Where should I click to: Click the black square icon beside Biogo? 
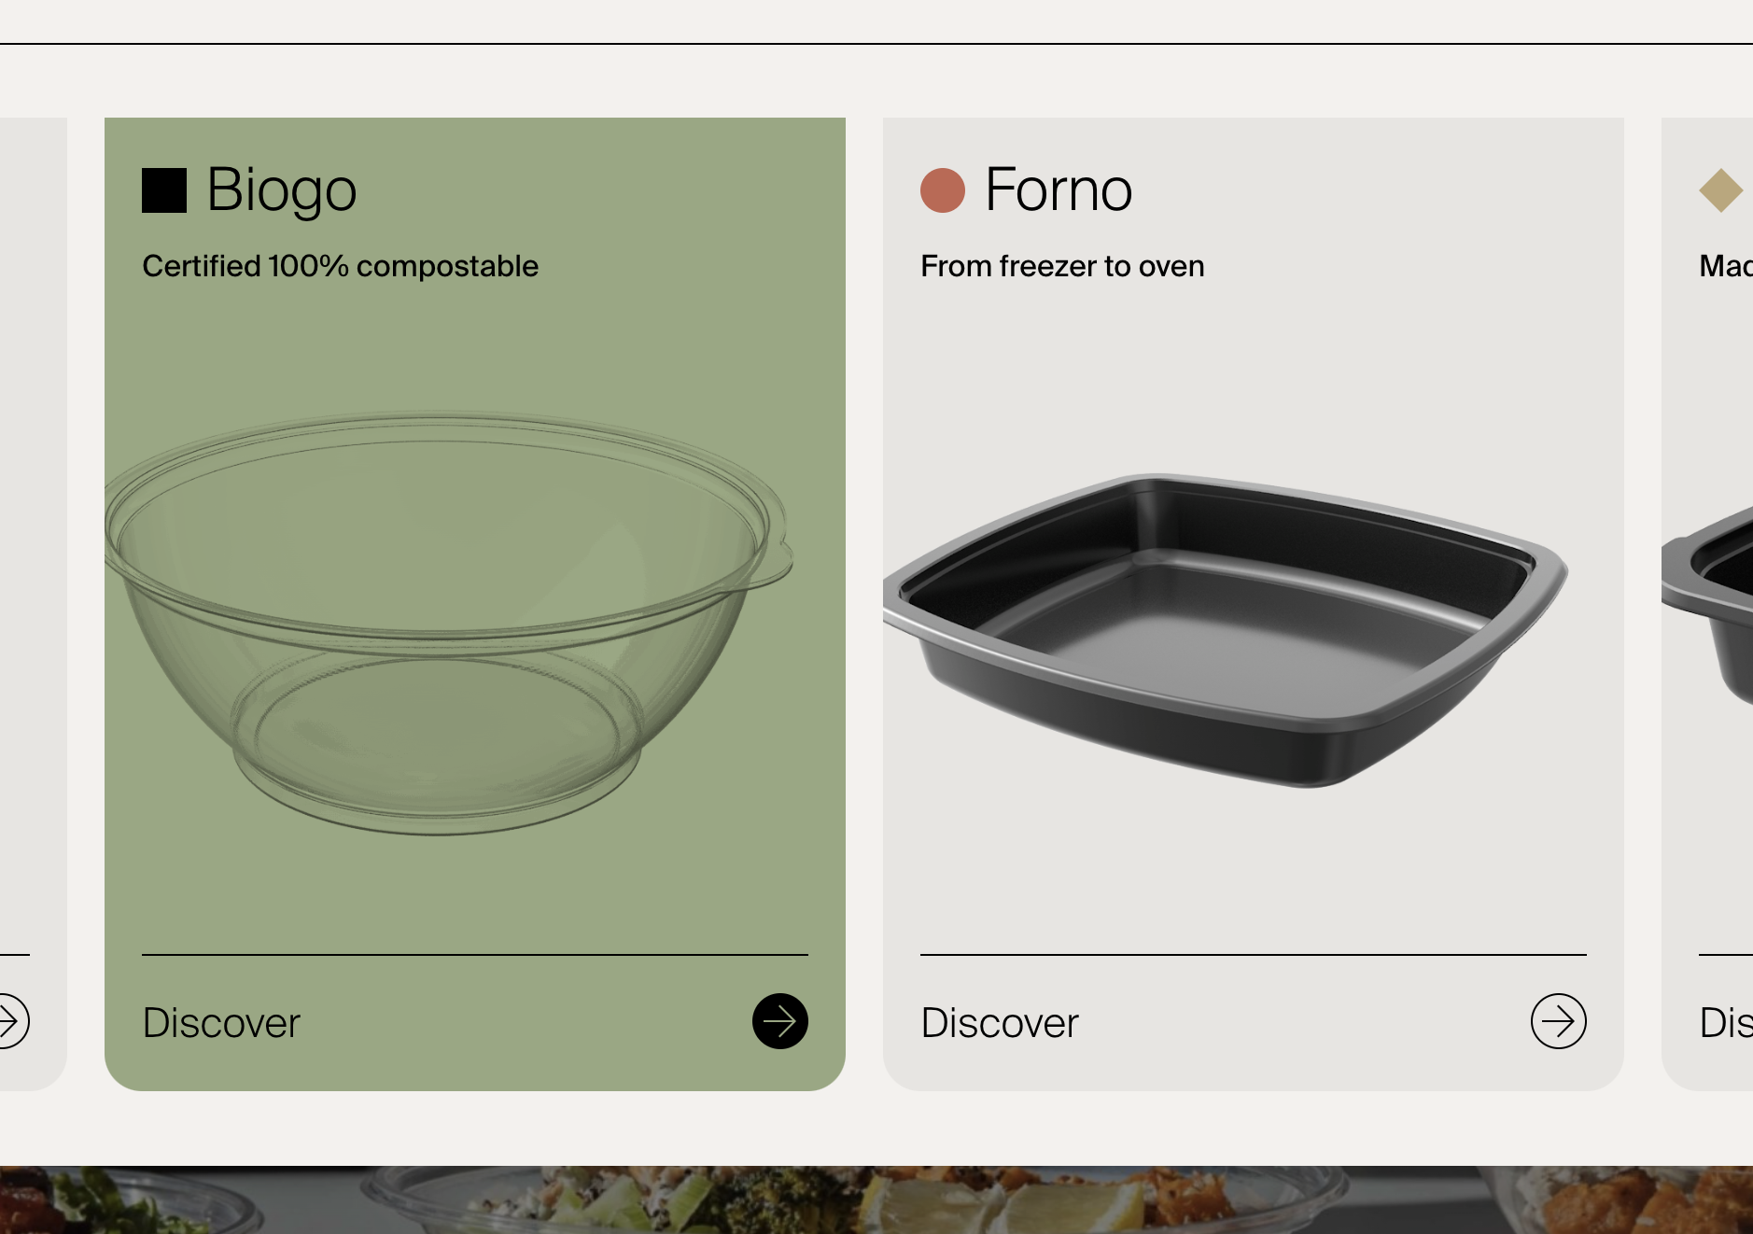coord(164,190)
